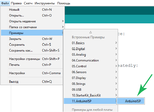Choose Сохранить как... entry
The image size is (154, 112).
coord(32,50)
